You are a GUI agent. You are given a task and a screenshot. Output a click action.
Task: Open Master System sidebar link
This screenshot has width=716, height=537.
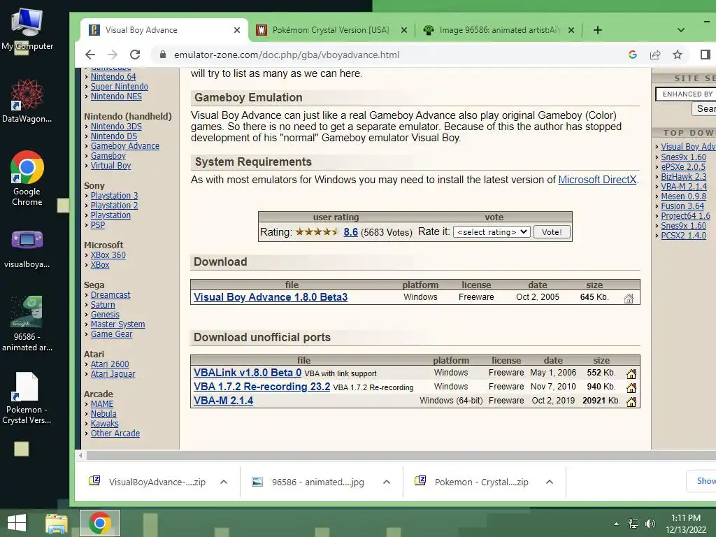pos(117,324)
